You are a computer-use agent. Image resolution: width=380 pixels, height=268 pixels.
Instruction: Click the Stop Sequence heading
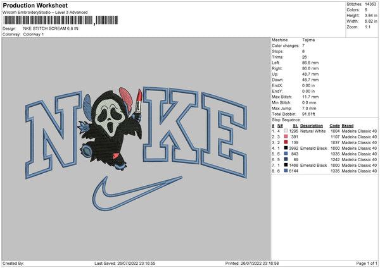point(286,120)
